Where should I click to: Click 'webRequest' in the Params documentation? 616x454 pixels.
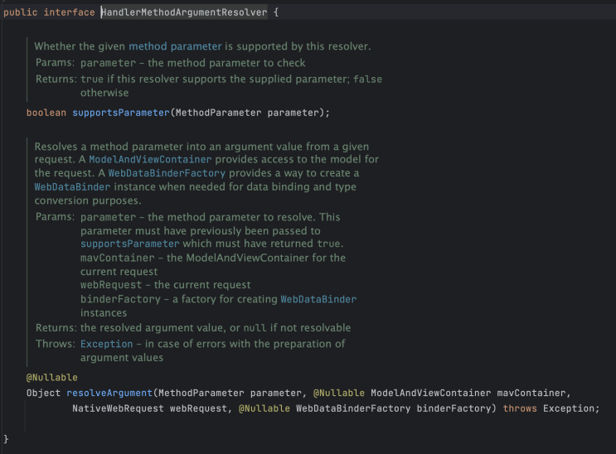(111, 285)
